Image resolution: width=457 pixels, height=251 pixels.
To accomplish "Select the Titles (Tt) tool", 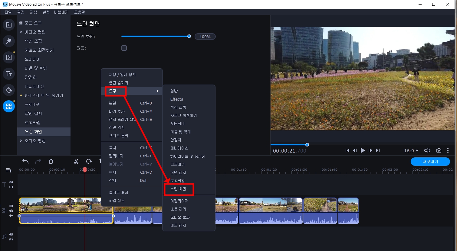I will pyautogui.click(x=8, y=73).
